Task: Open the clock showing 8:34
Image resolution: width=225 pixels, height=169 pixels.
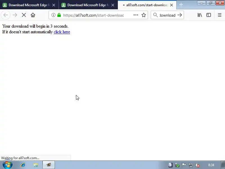Action: point(211,165)
